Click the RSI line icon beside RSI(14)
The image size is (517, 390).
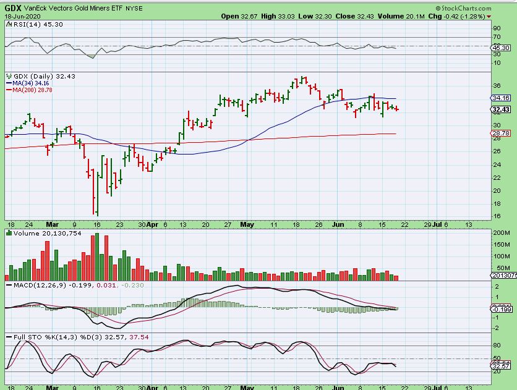9,24
